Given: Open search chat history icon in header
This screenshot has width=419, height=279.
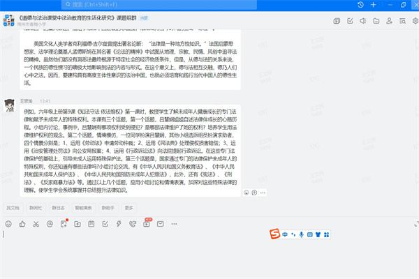Looking at the screenshot, I should (402, 21).
